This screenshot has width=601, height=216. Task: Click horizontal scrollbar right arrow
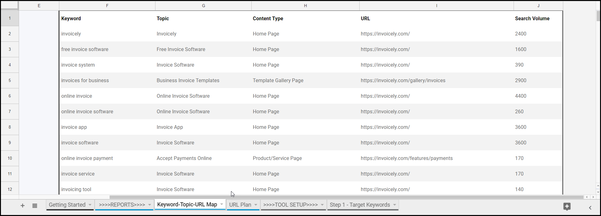tap(593, 197)
